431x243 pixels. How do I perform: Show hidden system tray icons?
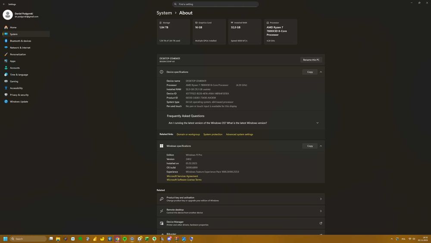pyautogui.click(x=392, y=239)
